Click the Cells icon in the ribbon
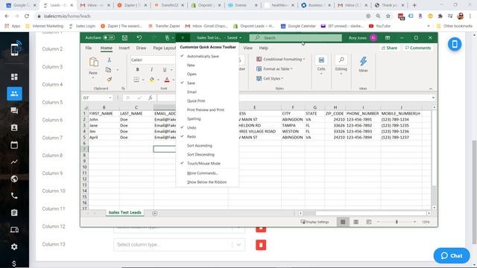The width and height of the screenshot is (477, 268). click(x=321, y=60)
